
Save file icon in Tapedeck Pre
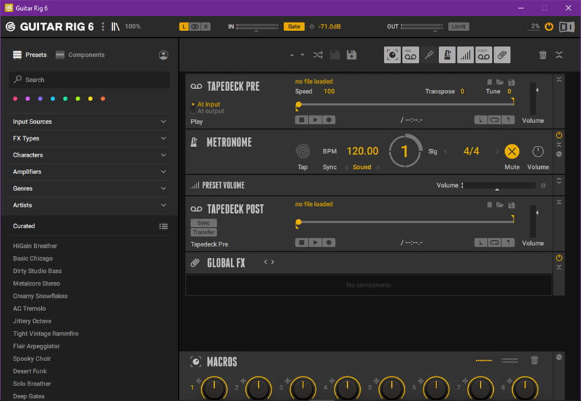pos(511,82)
